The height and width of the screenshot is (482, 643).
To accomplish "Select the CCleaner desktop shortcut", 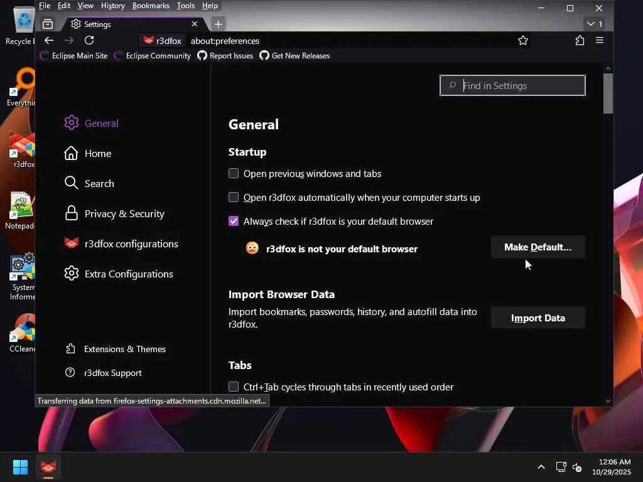I will 22,333.
